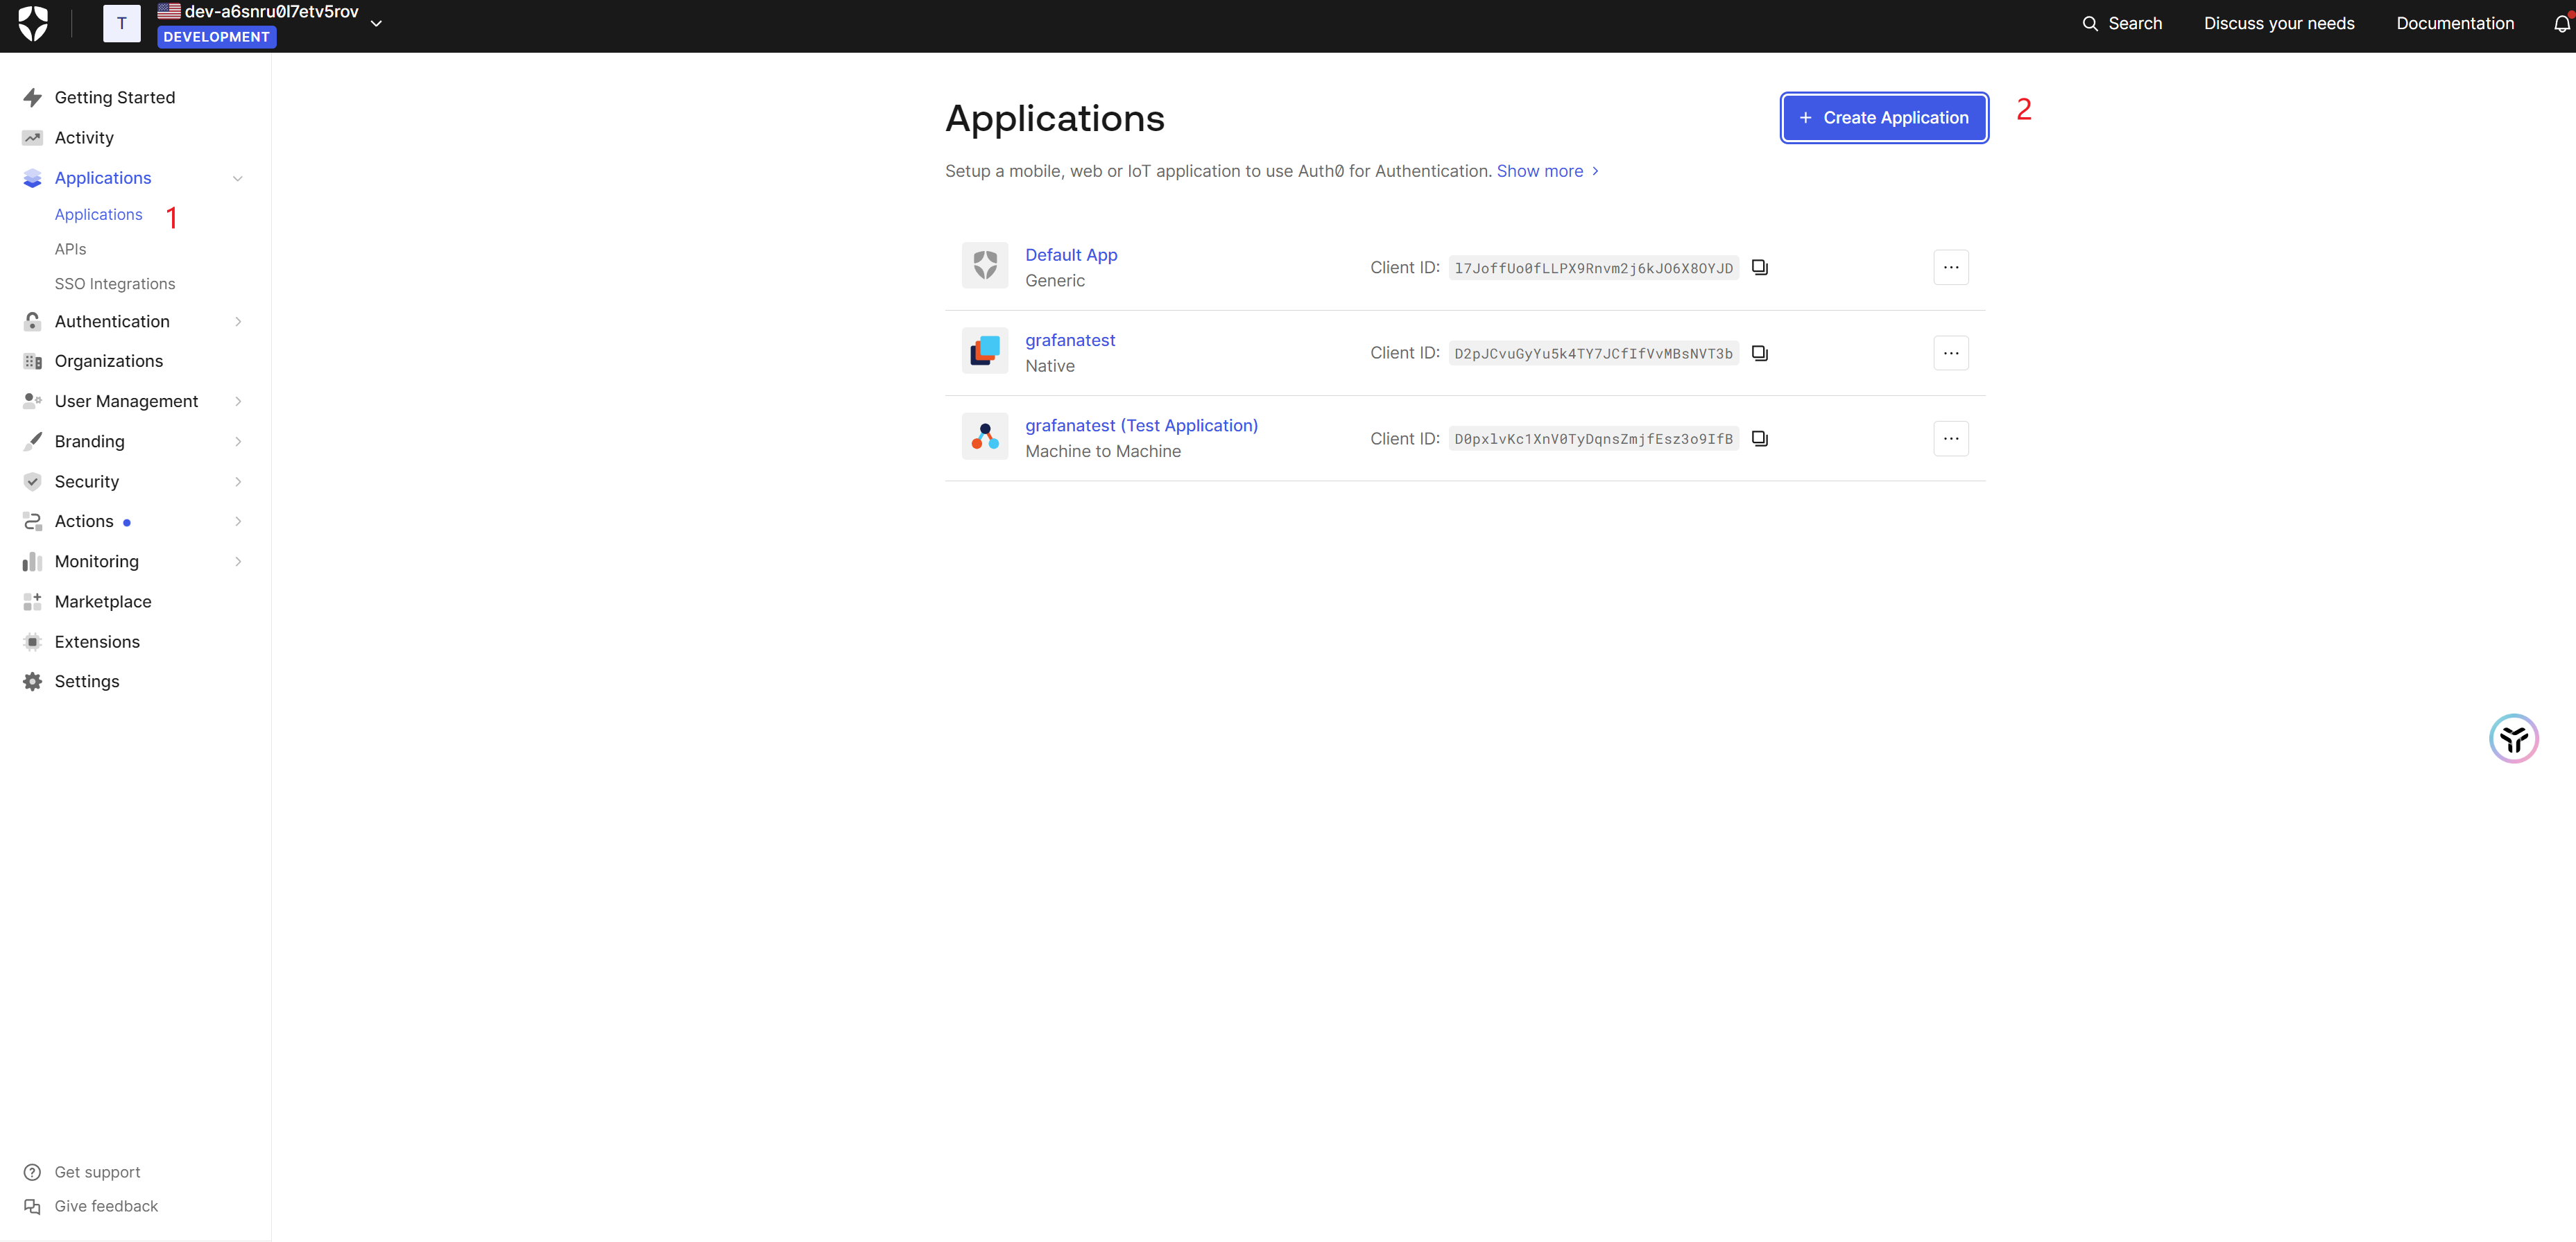Click the Authentication lock icon

[x=32, y=321]
